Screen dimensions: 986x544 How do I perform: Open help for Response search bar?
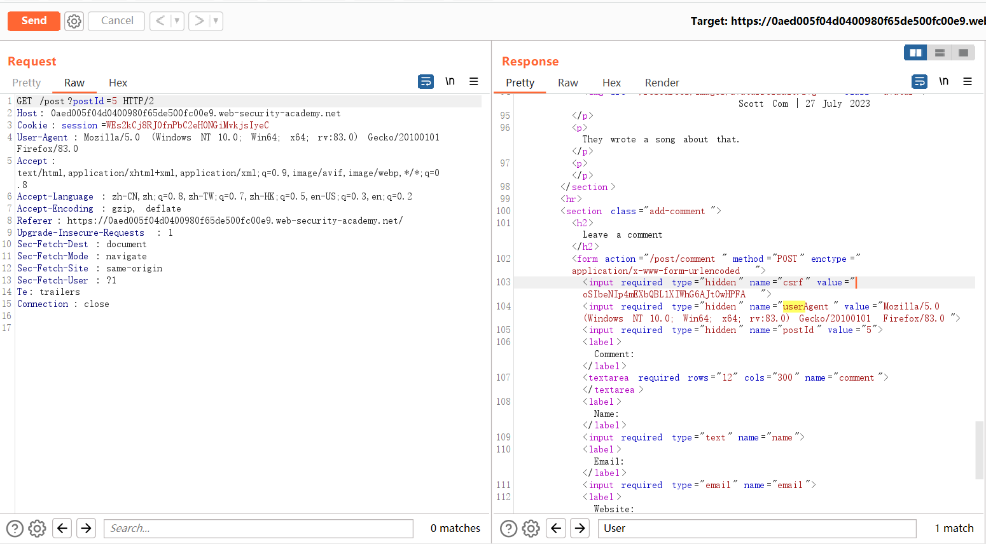click(x=509, y=528)
